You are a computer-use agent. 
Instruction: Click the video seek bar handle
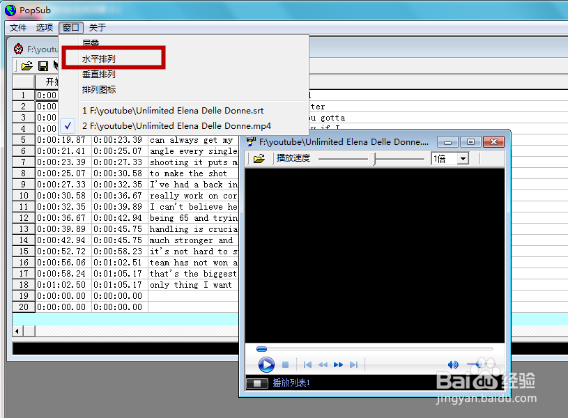point(261,349)
